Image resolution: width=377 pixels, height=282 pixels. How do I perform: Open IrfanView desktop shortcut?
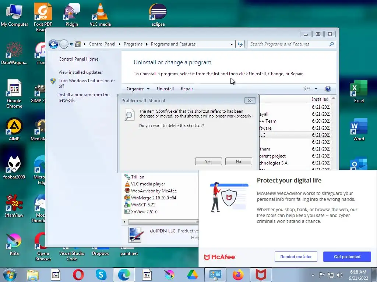(14, 206)
